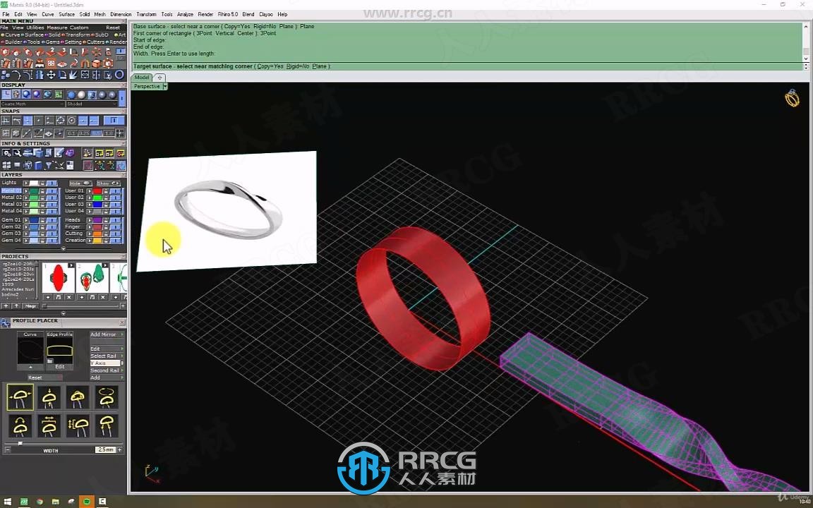Open the Transform menu
Viewport: 813px width, 508px height.
pyautogui.click(x=146, y=14)
